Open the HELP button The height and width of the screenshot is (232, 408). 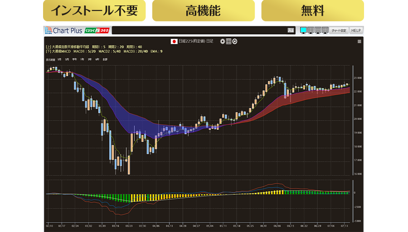point(356,30)
